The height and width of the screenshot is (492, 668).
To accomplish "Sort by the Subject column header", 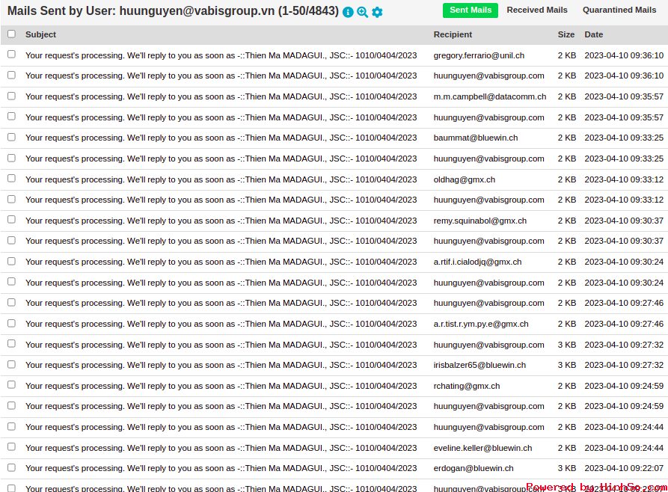I will click(x=40, y=34).
